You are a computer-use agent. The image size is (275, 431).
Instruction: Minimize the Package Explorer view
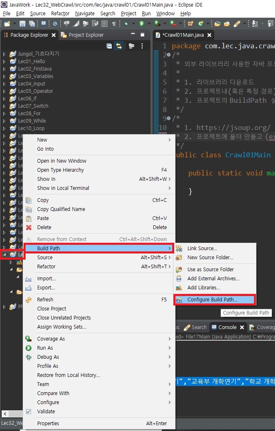pyautogui.click(x=133, y=34)
